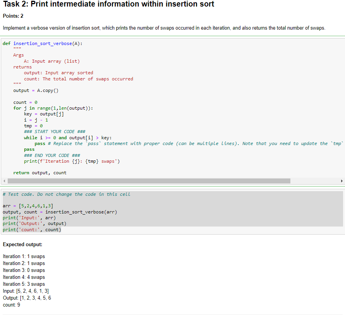
Task: Click the 'Points: 2' text
Action: (x=13, y=16)
